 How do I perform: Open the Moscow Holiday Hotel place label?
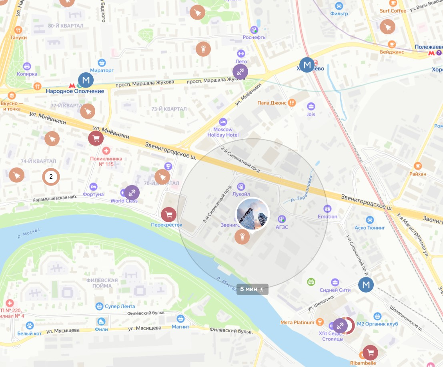point(223,132)
